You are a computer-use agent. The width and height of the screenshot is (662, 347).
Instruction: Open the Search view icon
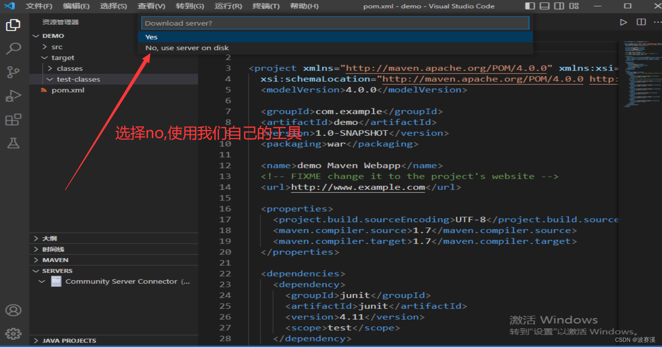13,49
